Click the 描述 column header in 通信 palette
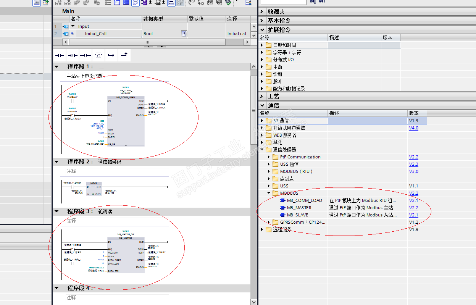The height and width of the screenshot is (305, 476). 368,113
